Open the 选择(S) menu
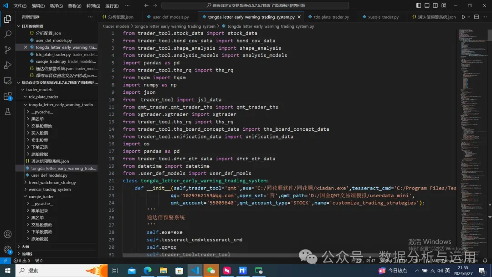This screenshot has height=277, width=492. (x=56, y=5)
